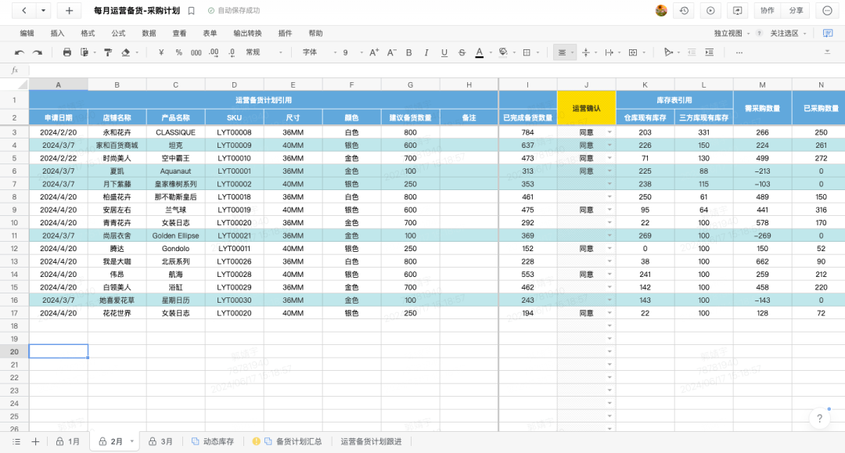Toggle center horizontal alignment
Screen dimensions: 845x453
[x=562, y=52]
